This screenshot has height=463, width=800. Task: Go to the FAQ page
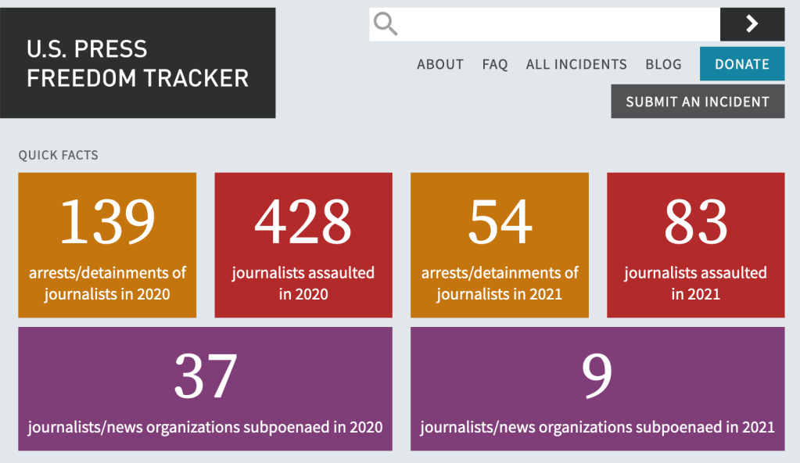(x=495, y=64)
